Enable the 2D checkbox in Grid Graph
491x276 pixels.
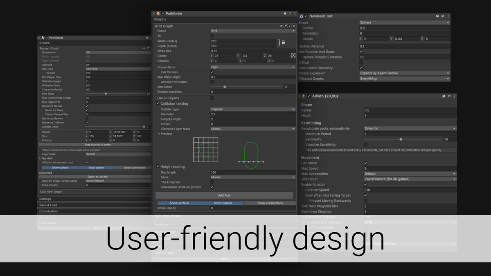212,36
